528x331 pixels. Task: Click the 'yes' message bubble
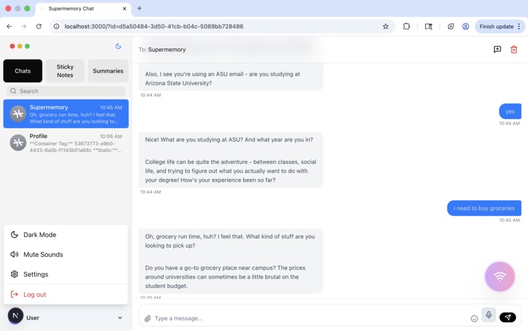tap(510, 111)
